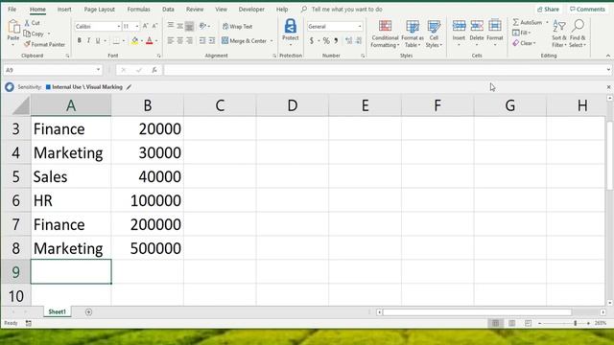The height and width of the screenshot is (345, 614).
Task: Add a new sheet with plus icon
Action: (88, 311)
